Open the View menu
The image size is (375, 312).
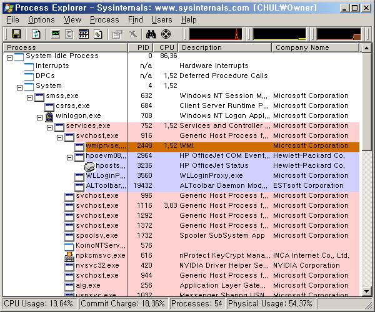click(x=72, y=20)
